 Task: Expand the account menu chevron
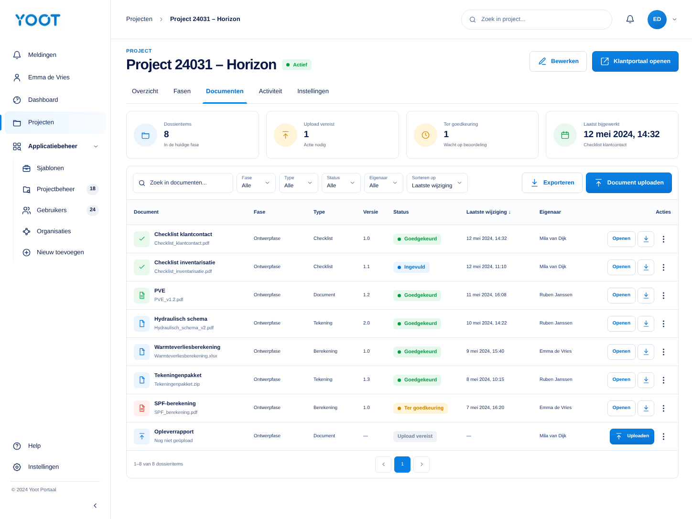[x=675, y=20]
